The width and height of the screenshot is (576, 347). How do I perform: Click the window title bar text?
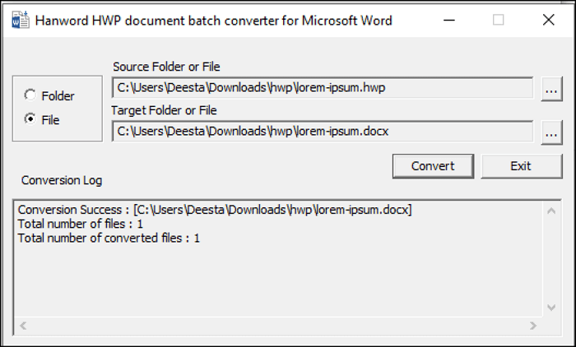213,21
